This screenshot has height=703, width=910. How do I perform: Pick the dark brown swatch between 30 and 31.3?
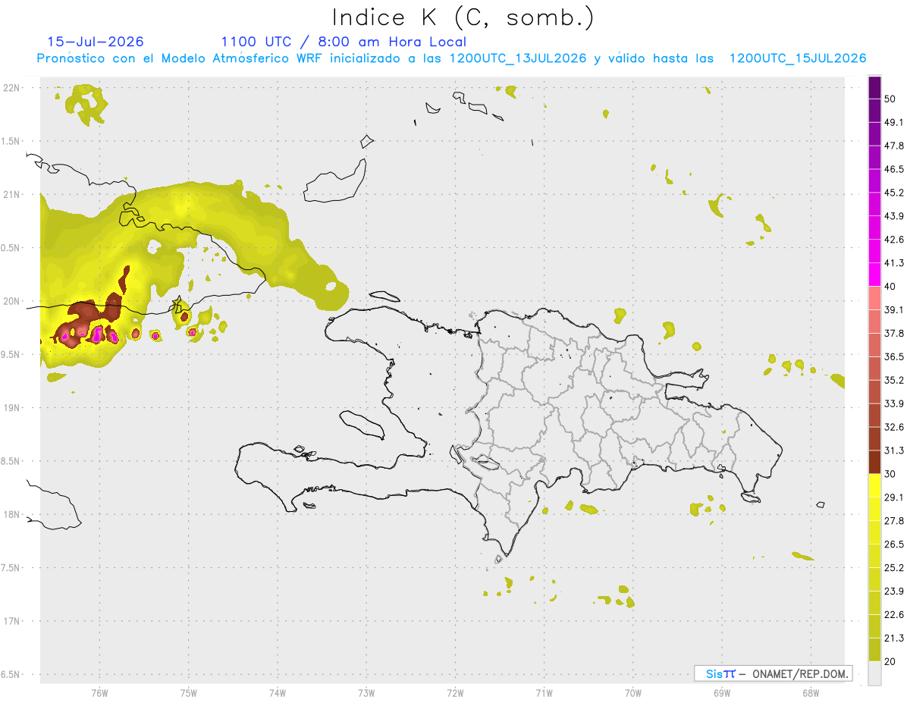(x=874, y=463)
